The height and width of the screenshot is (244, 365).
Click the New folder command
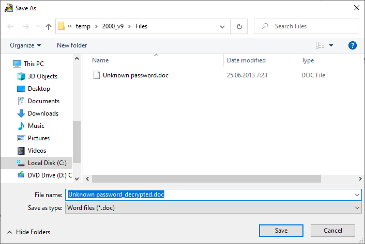72,45
